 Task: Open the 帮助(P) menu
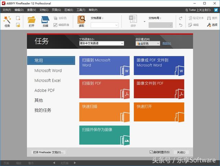point(93,10)
